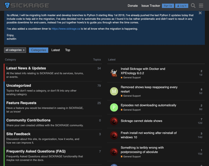Image resolution: width=209 pixels, height=166 pixels.
Task: Open avatar beside 'Fresh install not working' topic
Action: coord(114,135)
